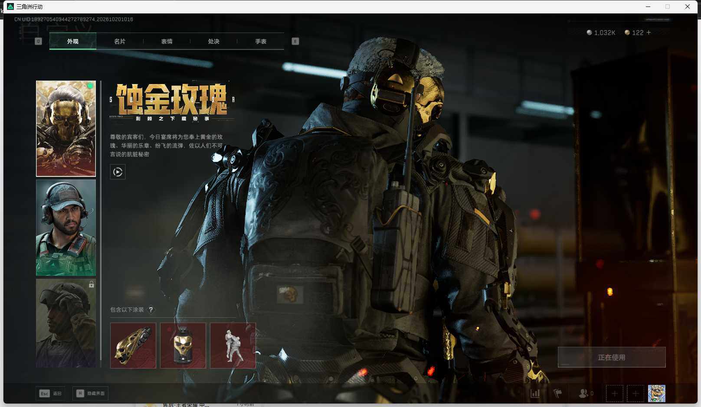Click the plus icon to add currency
The width and height of the screenshot is (701, 407).
pos(649,33)
